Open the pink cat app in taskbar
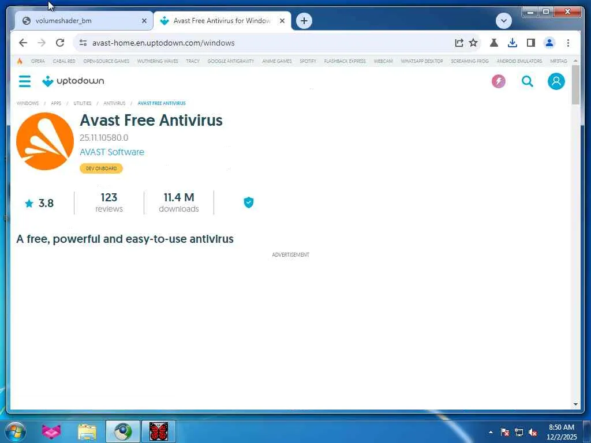The width and height of the screenshot is (591, 443). pyautogui.click(x=51, y=431)
